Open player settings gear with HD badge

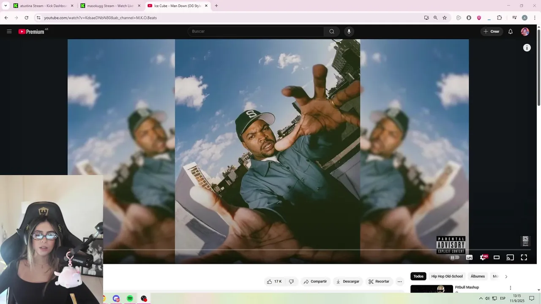click(x=483, y=258)
